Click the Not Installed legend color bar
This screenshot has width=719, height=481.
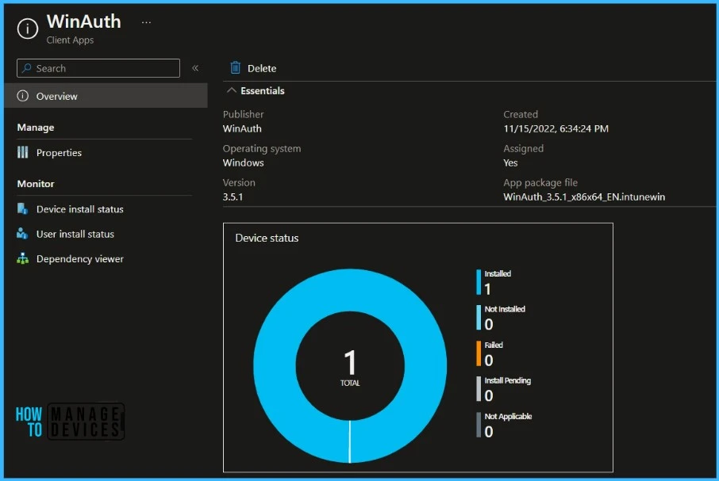point(479,318)
